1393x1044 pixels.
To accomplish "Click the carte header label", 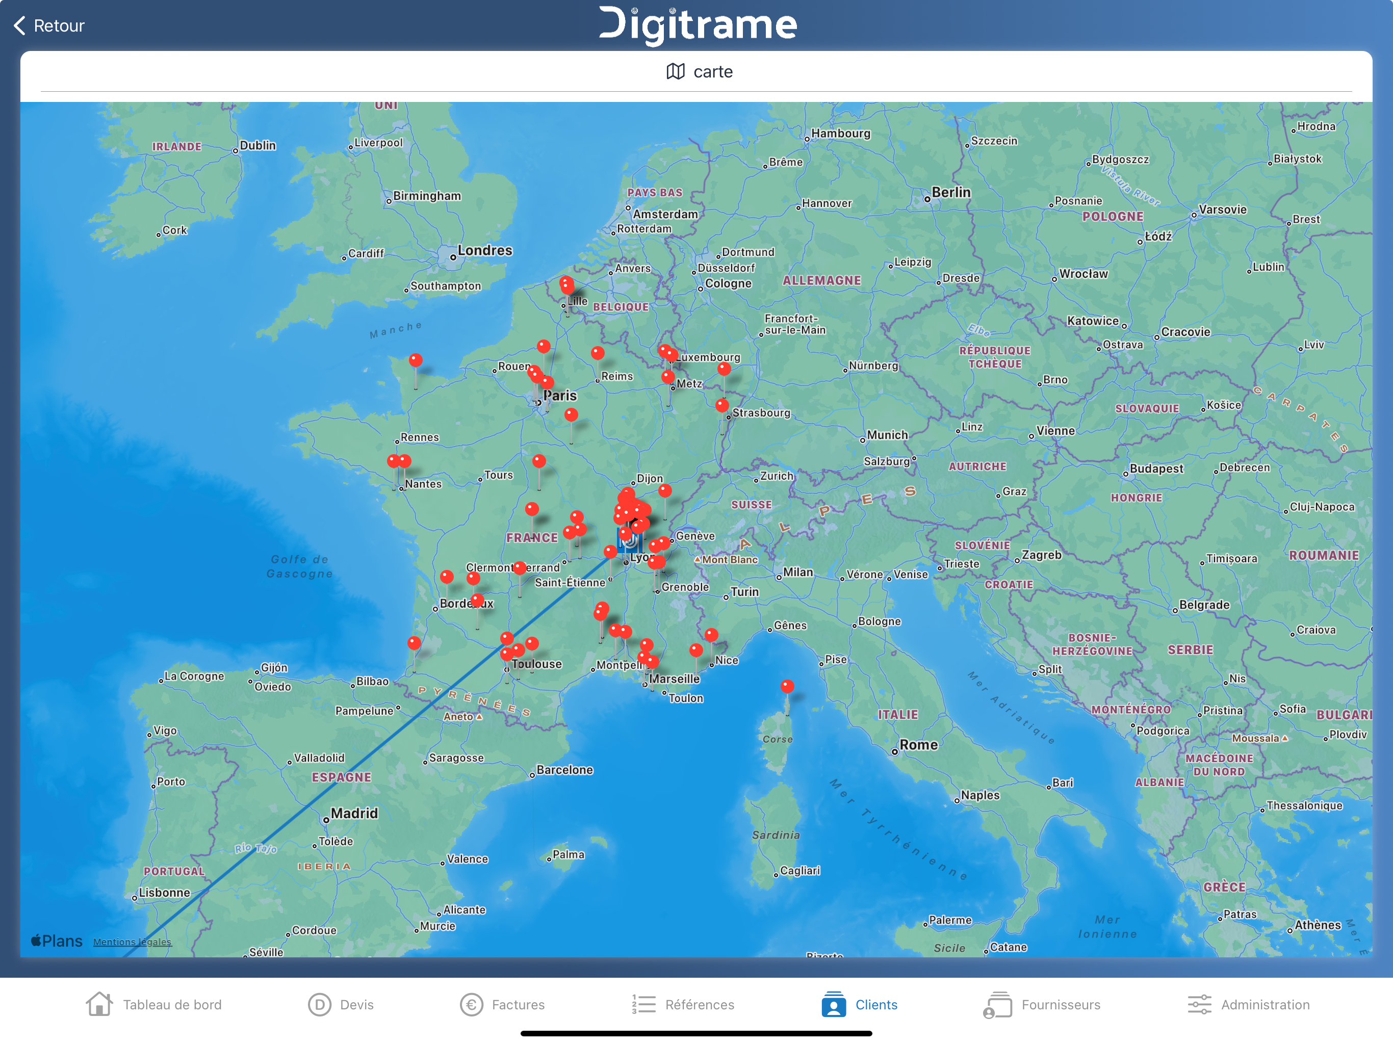I will point(713,72).
